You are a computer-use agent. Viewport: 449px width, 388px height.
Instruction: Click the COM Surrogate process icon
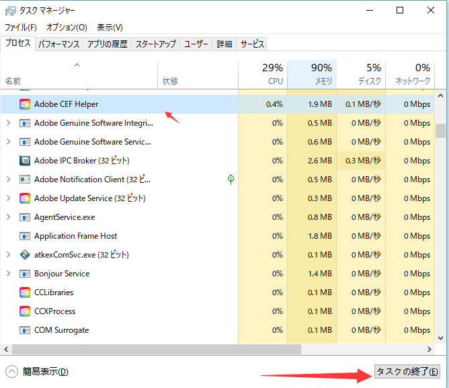coord(25,330)
